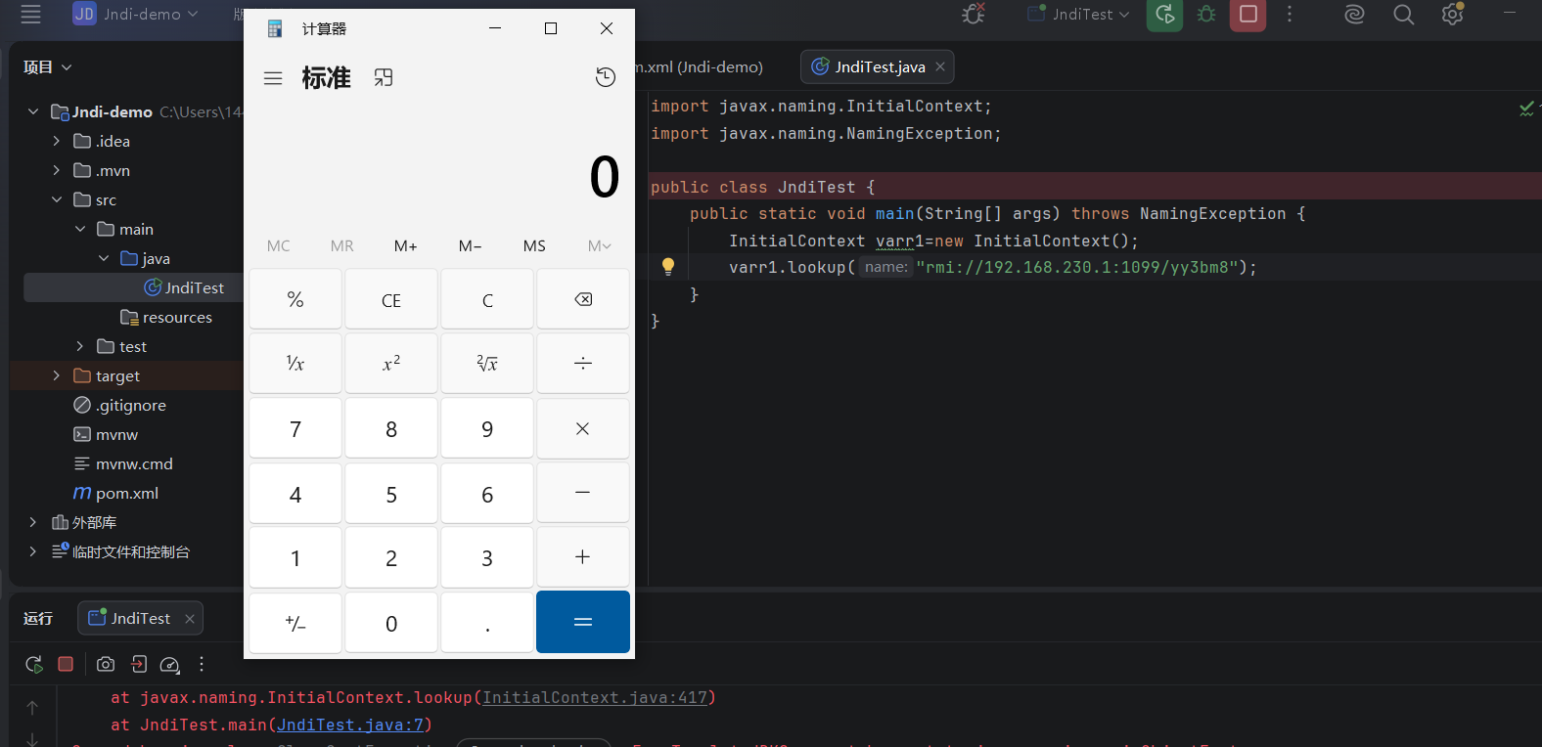Open the More Actions vertical dots menu in top toolbar
1542x747 pixels.
click(x=1290, y=14)
